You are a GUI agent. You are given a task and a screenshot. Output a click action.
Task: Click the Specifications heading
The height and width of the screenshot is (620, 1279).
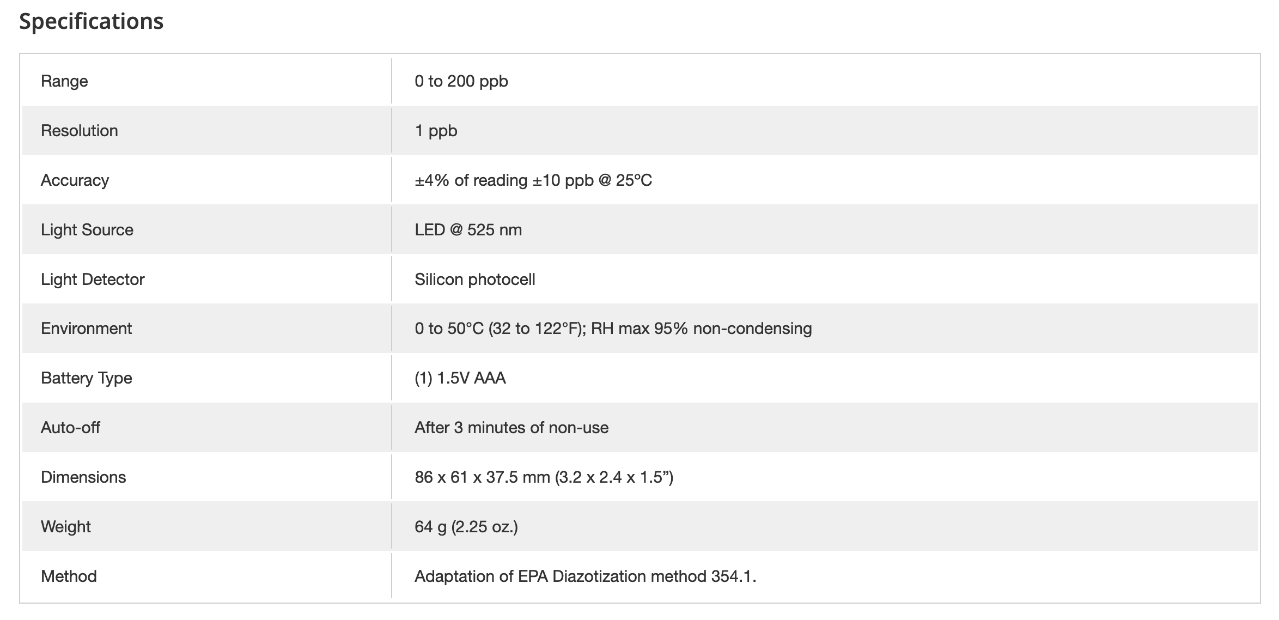click(x=92, y=22)
